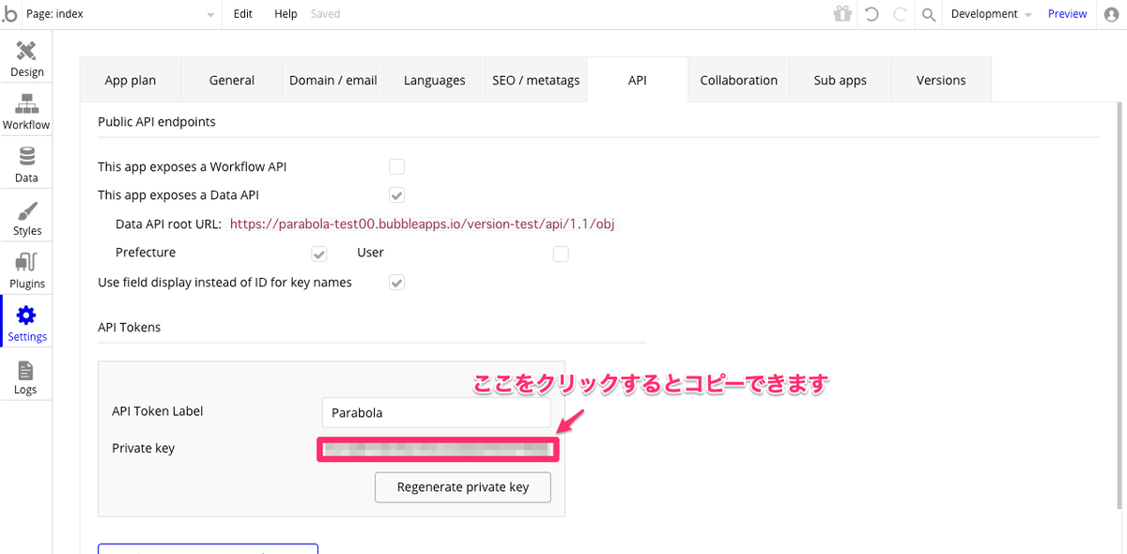The height and width of the screenshot is (554, 1127).
Task: Click the API Token Label field
Action: [436, 412]
